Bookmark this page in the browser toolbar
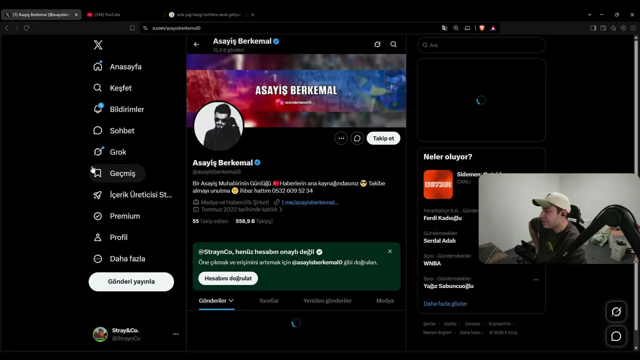This screenshot has height=360, width=640. pos(132,28)
